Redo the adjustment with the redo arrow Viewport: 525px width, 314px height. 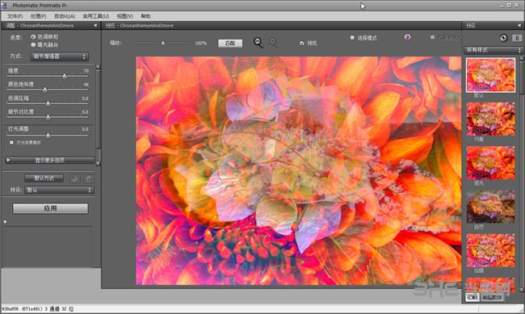tap(89, 178)
